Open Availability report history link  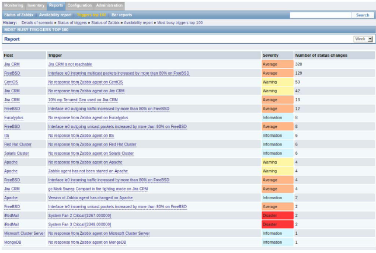(x=138, y=23)
